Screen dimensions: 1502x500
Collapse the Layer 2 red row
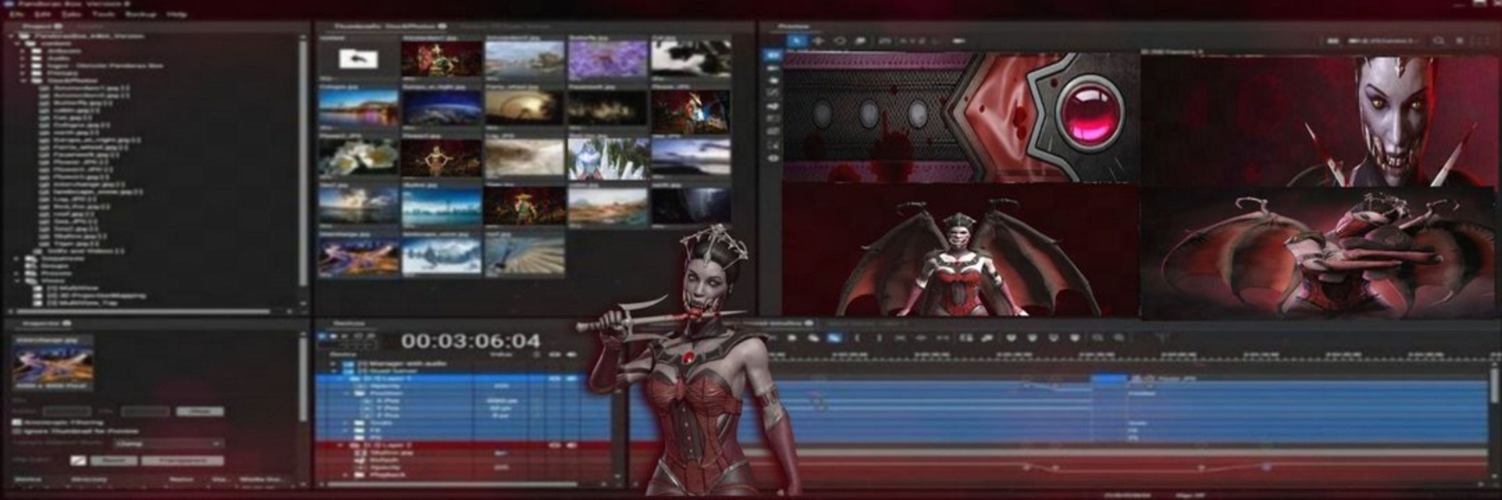click(x=340, y=445)
